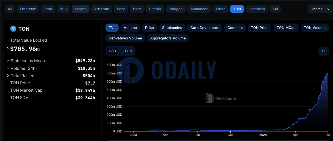This screenshot has height=141, width=333.
Task: Toggle the TON Price chart metric
Action: pos(259,28)
